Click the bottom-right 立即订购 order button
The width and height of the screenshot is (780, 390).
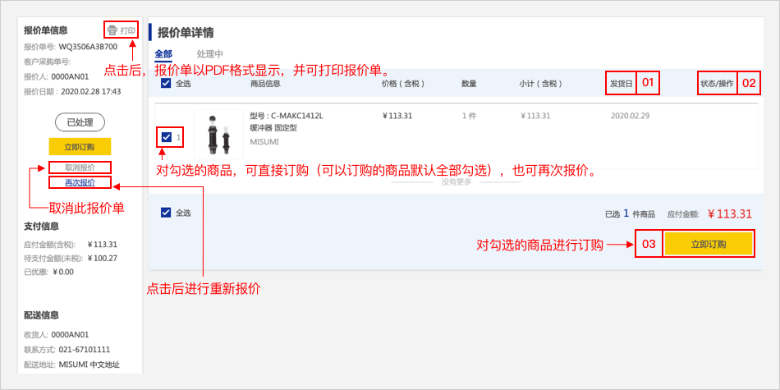tap(708, 245)
